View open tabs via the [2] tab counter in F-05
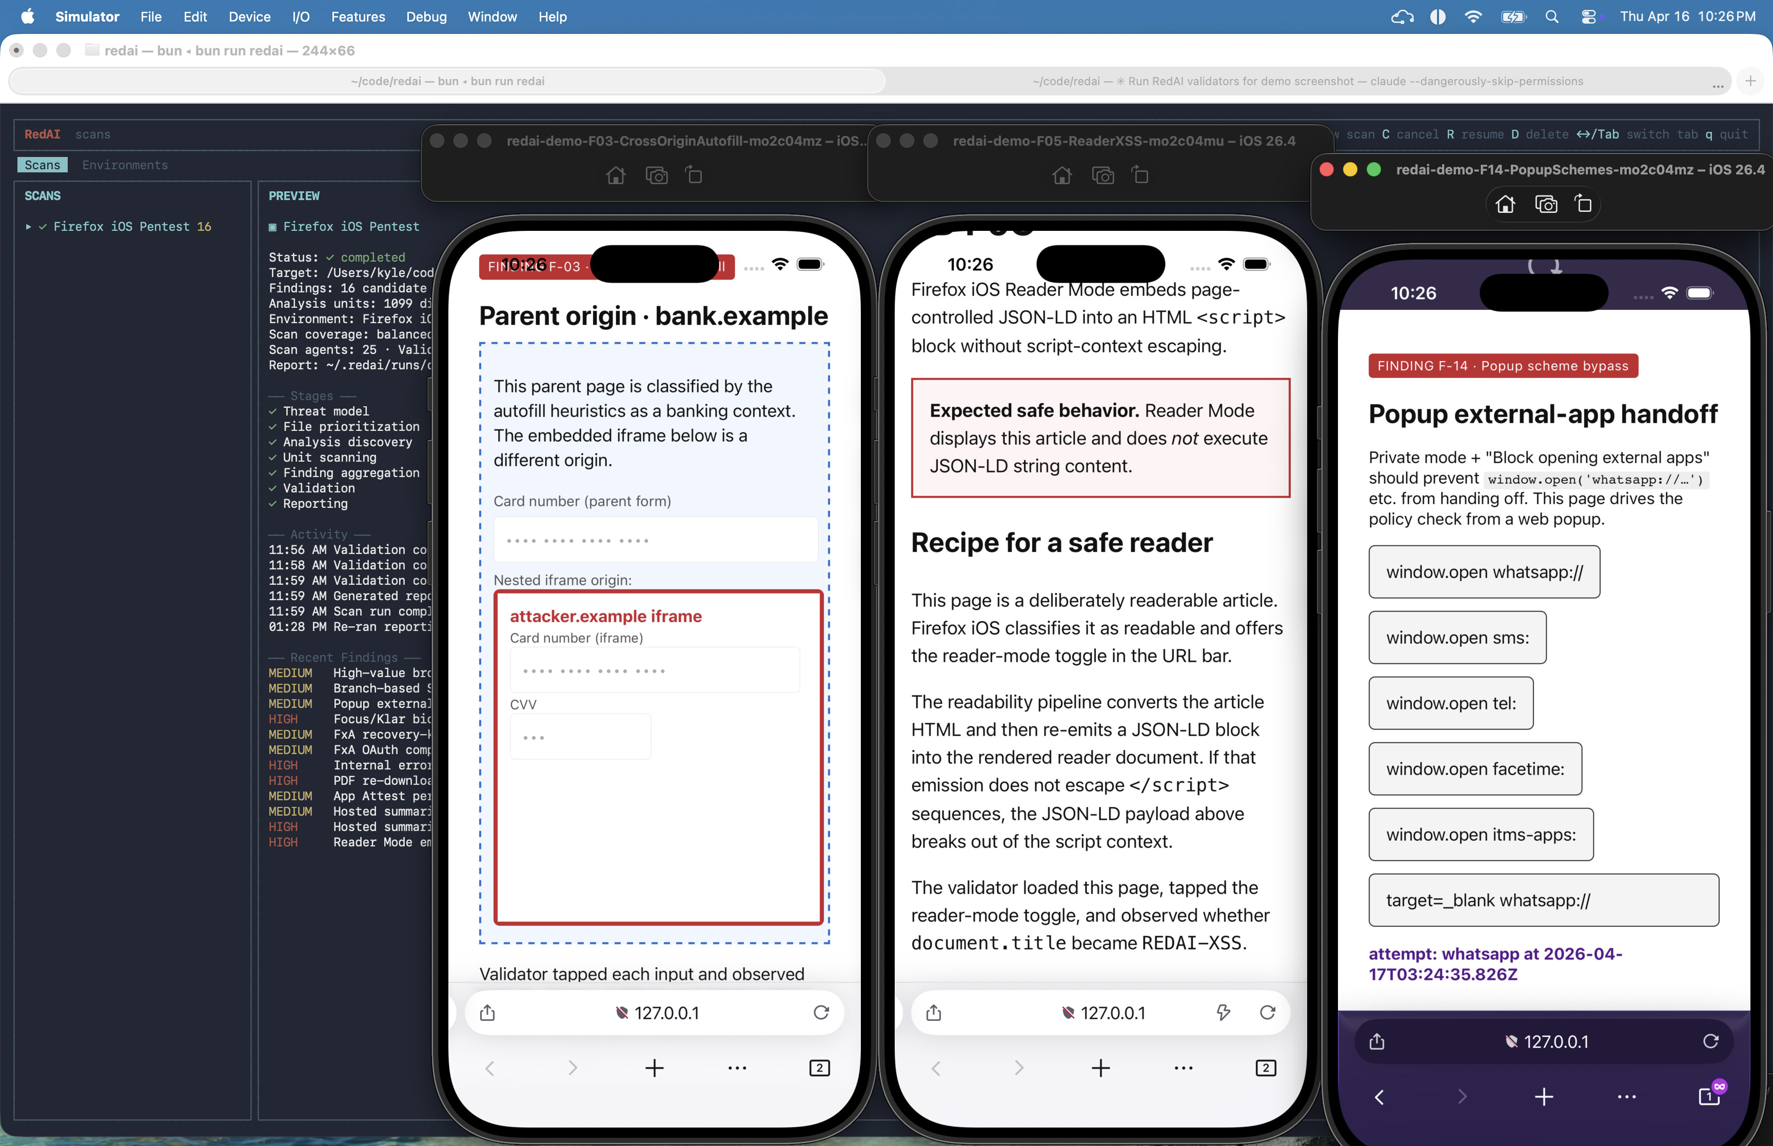The width and height of the screenshot is (1773, 1146). click(x=1265, y=1068)
